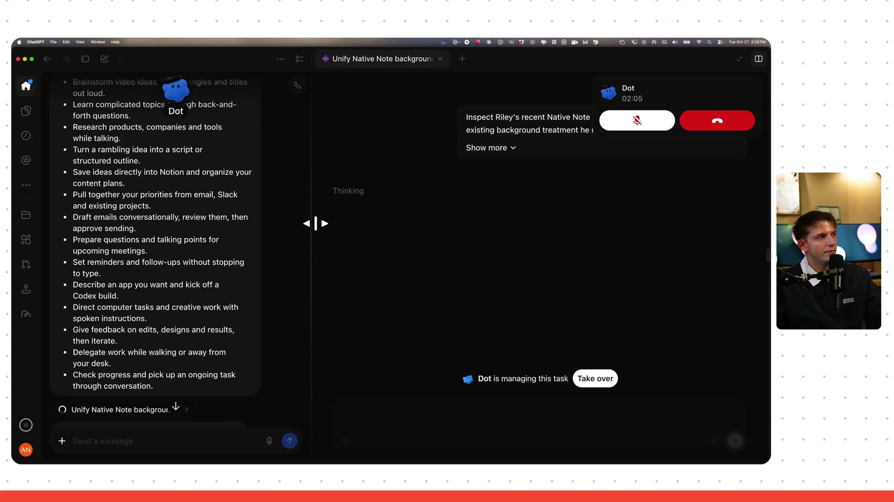Click the grid apps icon in the sidebar
The width and height of the screenshot is (894, 502).
(x=26, y=239)
